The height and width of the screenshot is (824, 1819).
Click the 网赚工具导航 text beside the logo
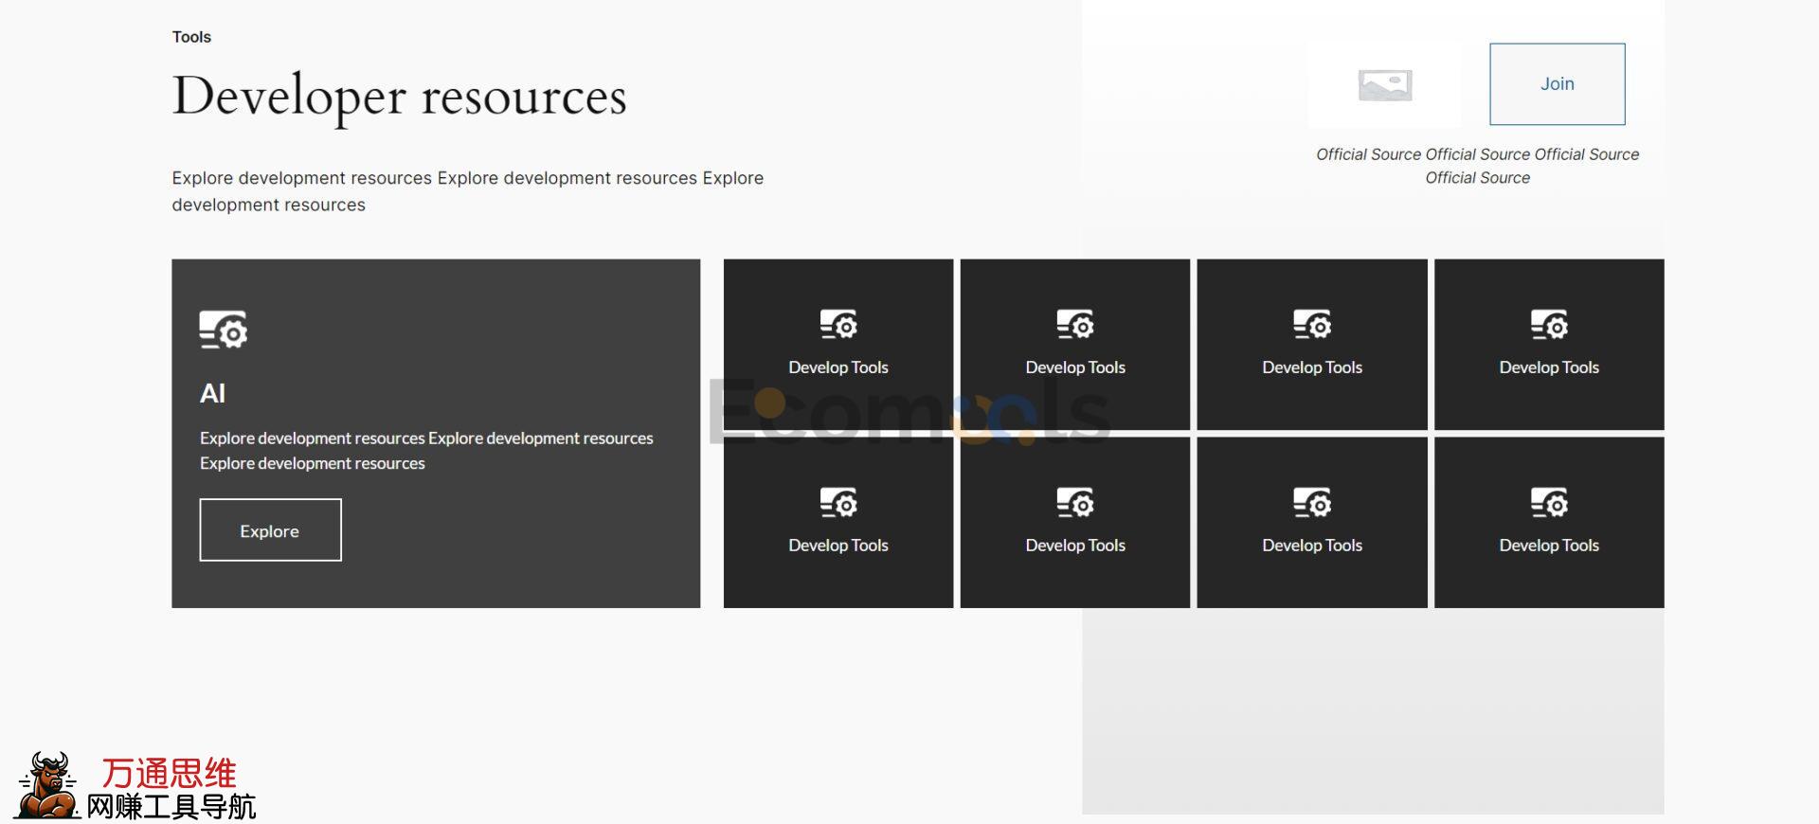coord(171,807)
